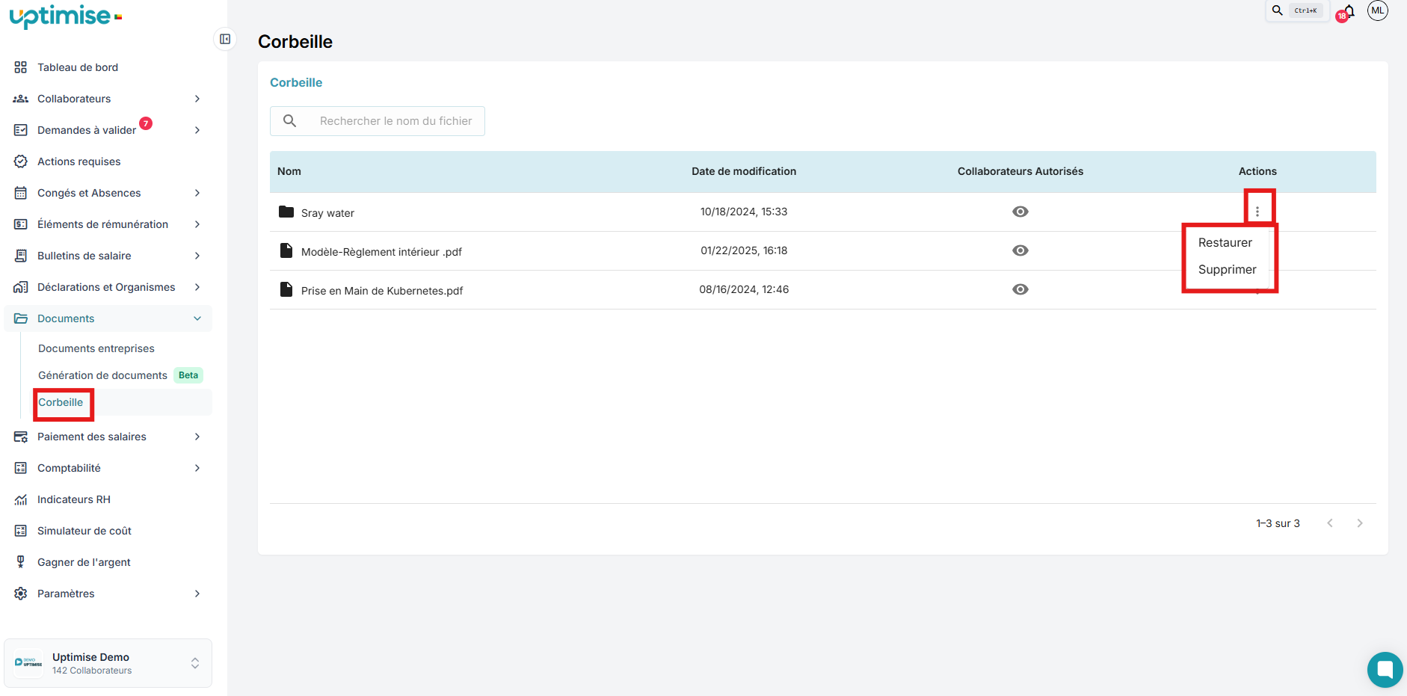Expand the Collaborateurs menu chevron
Viewport: 1407px width, 696px height.
pyautogui.click(x=197, y=99)
